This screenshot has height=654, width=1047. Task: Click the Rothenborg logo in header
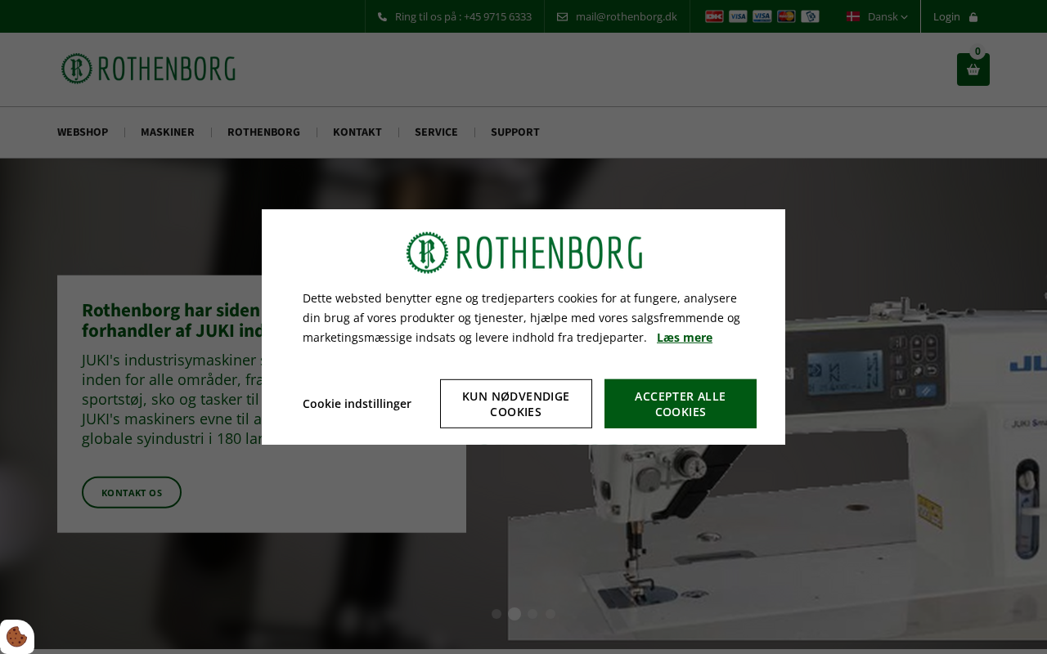148,69
